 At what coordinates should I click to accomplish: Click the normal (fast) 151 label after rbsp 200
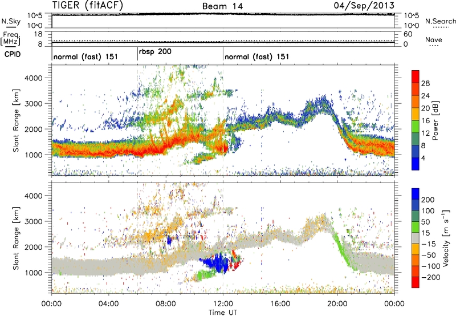[x=257, y=56]
